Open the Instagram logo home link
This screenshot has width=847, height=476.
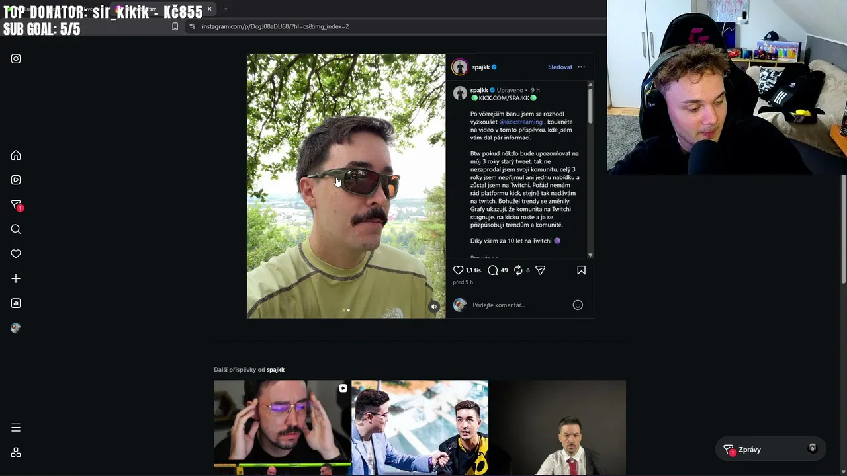tap(16, 59)
